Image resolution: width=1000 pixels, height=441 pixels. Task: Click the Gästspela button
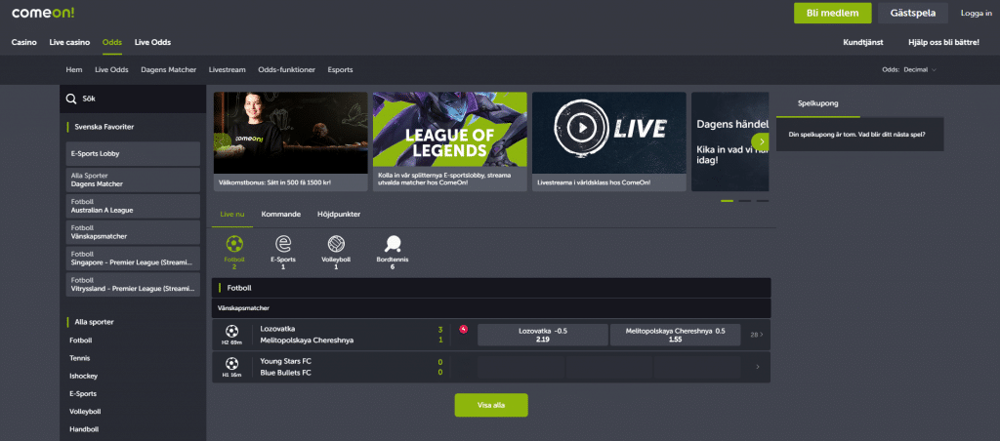913,13
